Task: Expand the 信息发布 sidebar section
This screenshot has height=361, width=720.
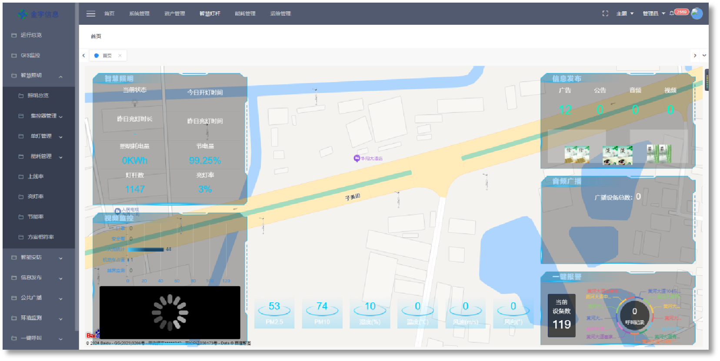Action: click(x=60, y=278)
